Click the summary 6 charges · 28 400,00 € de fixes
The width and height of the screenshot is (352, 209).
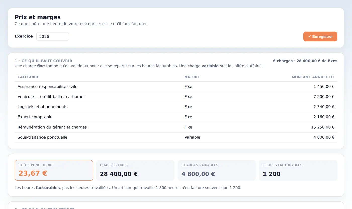pos(305,61)
